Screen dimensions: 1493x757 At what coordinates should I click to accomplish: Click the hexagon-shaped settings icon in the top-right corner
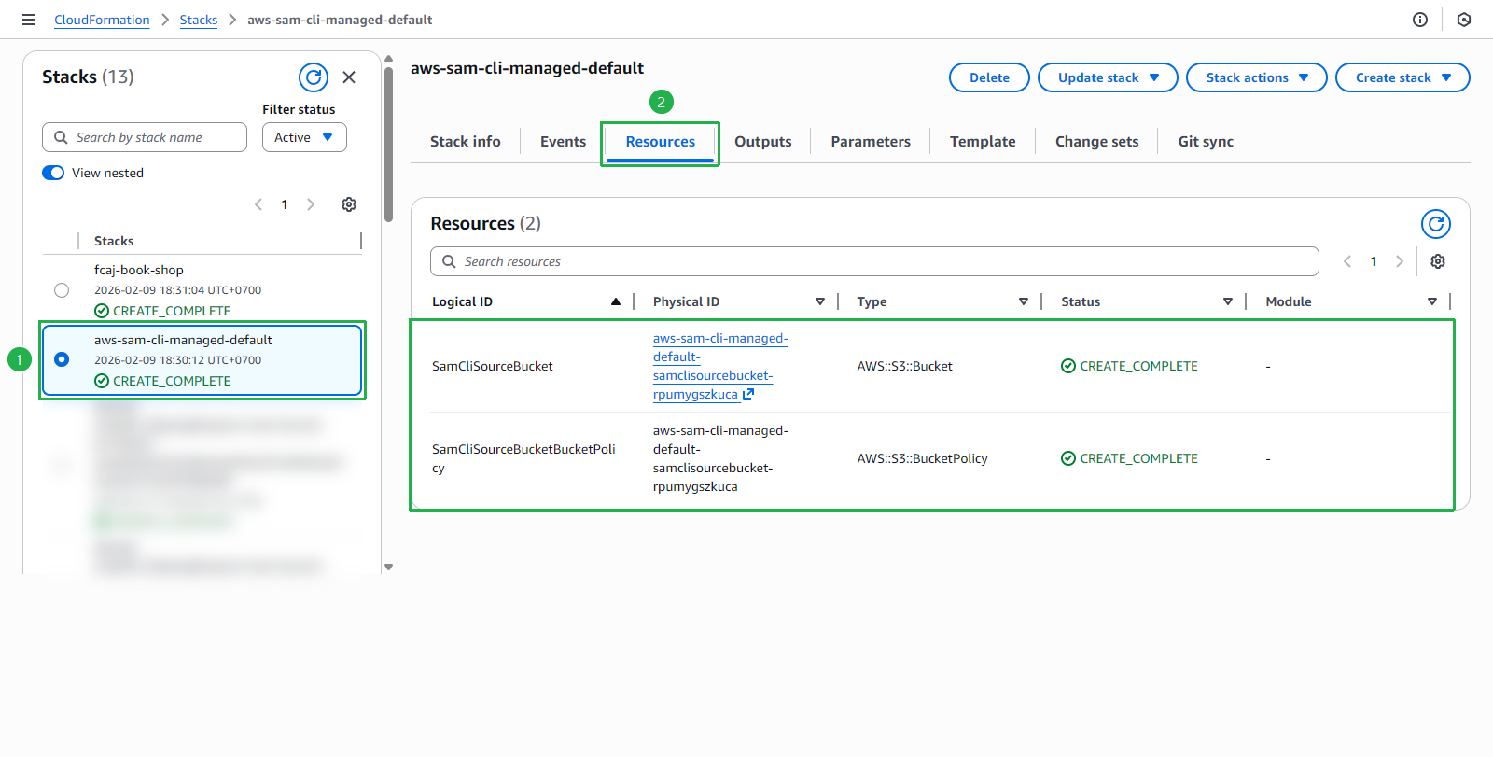click(x=1464, y=20)
